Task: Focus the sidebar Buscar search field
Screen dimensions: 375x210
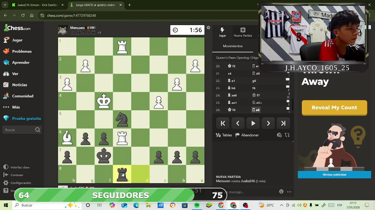Action: (22, 130)
